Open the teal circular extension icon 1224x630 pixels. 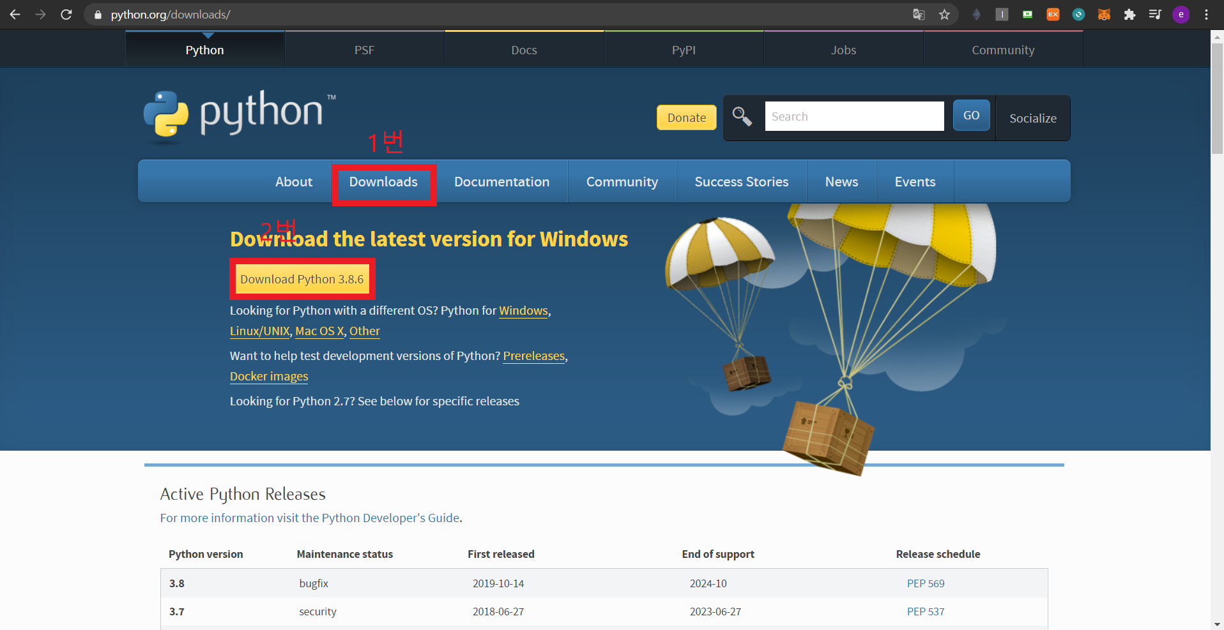click(1078, 14)
